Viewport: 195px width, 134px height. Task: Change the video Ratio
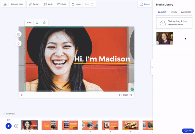point(61,4)
